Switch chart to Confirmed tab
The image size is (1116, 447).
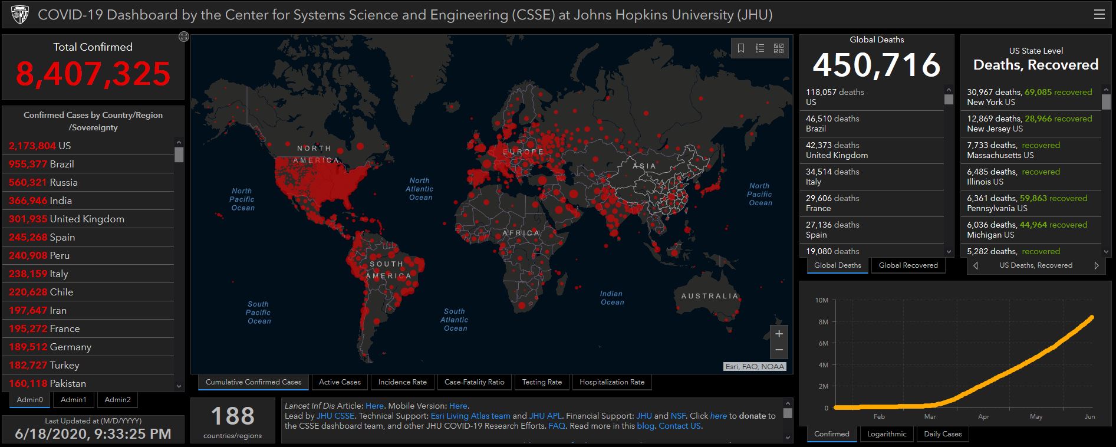click(832, 434)
